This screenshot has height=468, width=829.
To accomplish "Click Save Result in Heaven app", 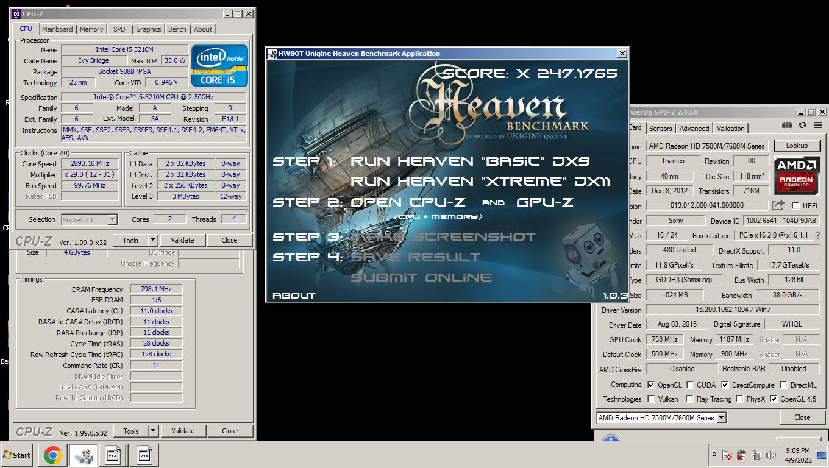I will click(x=416, y=257).
